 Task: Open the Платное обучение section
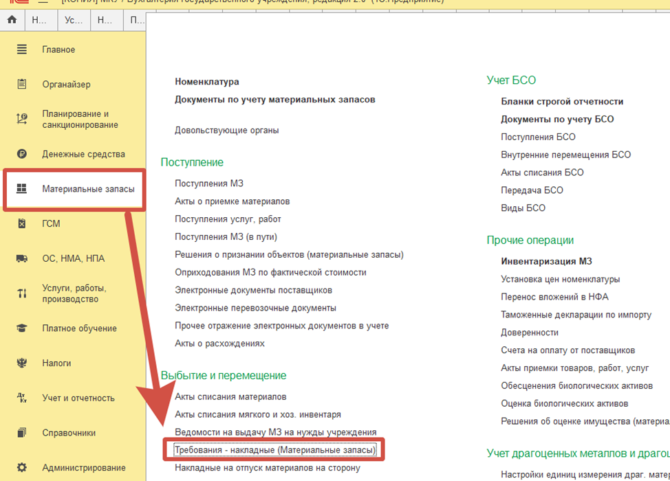pyautogui.click(x=79, y=328)
